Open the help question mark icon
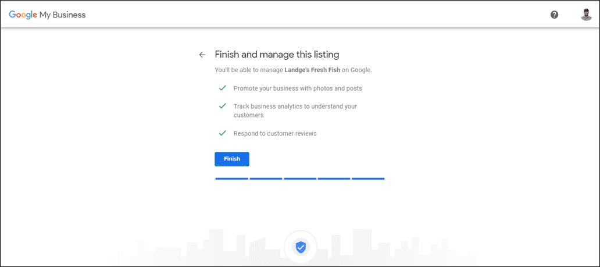 pos(554,15)
